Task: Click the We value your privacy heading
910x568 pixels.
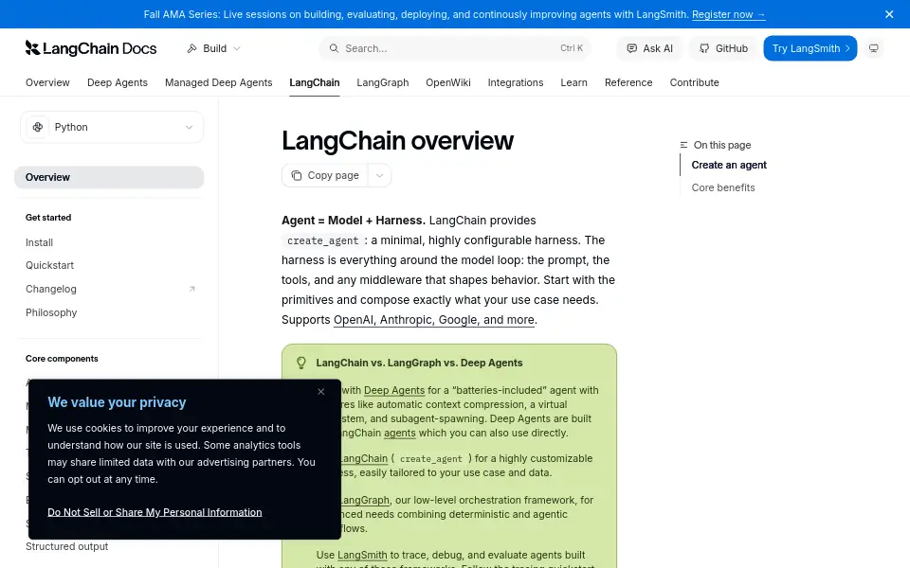Action: [117, 402]
